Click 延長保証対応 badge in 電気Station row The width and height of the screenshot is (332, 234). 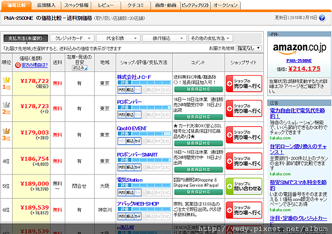[x=199, y=192]
